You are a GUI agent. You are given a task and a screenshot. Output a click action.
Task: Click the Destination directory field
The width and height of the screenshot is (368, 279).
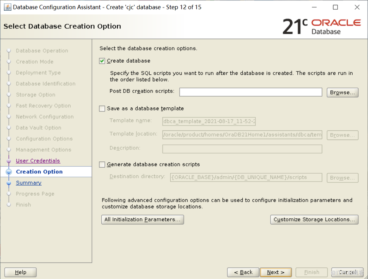[x=246, y=177]
